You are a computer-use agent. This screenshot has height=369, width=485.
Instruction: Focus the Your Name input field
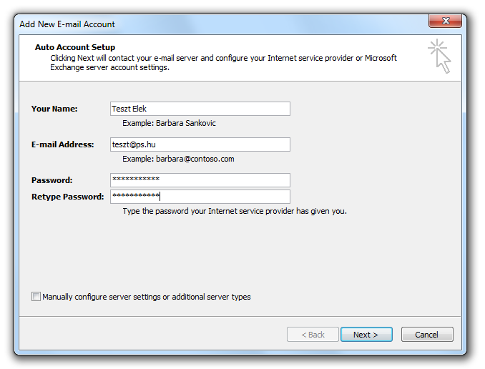[x=200, y=109]
